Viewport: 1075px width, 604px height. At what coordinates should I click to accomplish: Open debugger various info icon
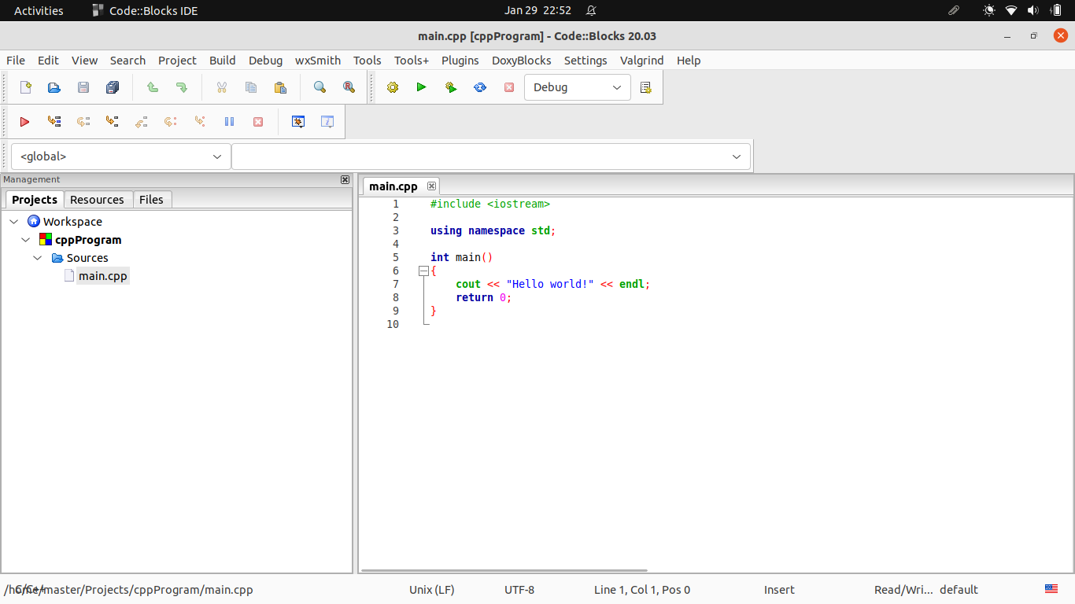click(x=327, y=122)
